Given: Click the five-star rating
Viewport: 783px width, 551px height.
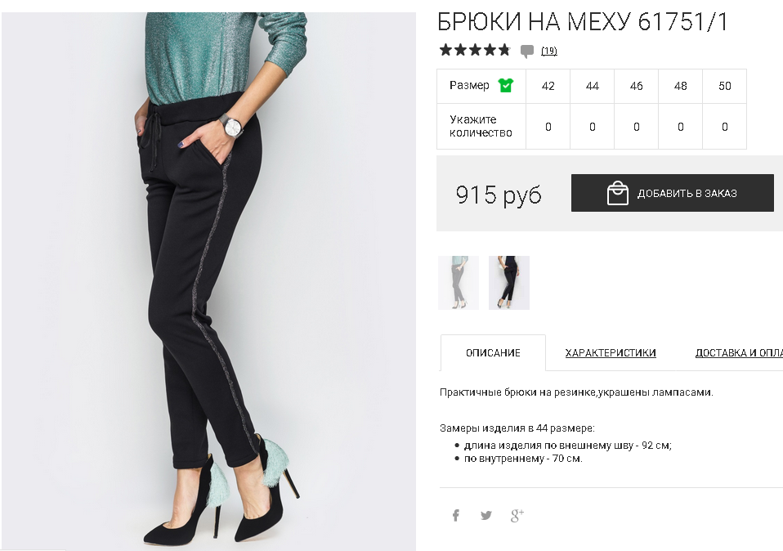Looking at the screenshot, I should click(475, 50).
